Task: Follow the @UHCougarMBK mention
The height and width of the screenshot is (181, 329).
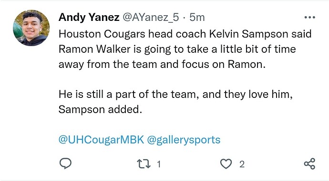Action: click(x=102, y=140)
